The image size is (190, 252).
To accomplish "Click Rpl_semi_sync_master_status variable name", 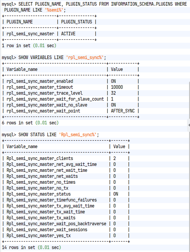I will pyautogui.click(x=39, y=194).
